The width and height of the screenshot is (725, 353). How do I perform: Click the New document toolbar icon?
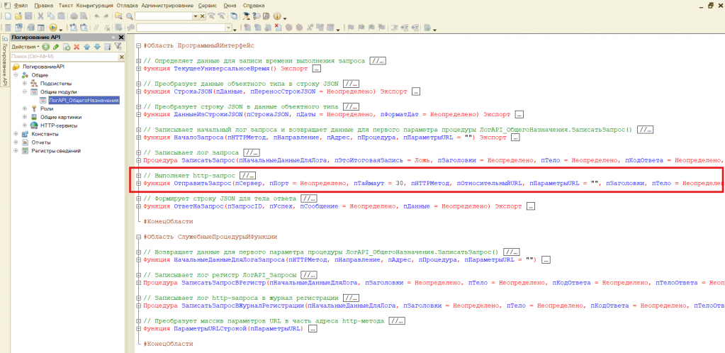point(7,16)
